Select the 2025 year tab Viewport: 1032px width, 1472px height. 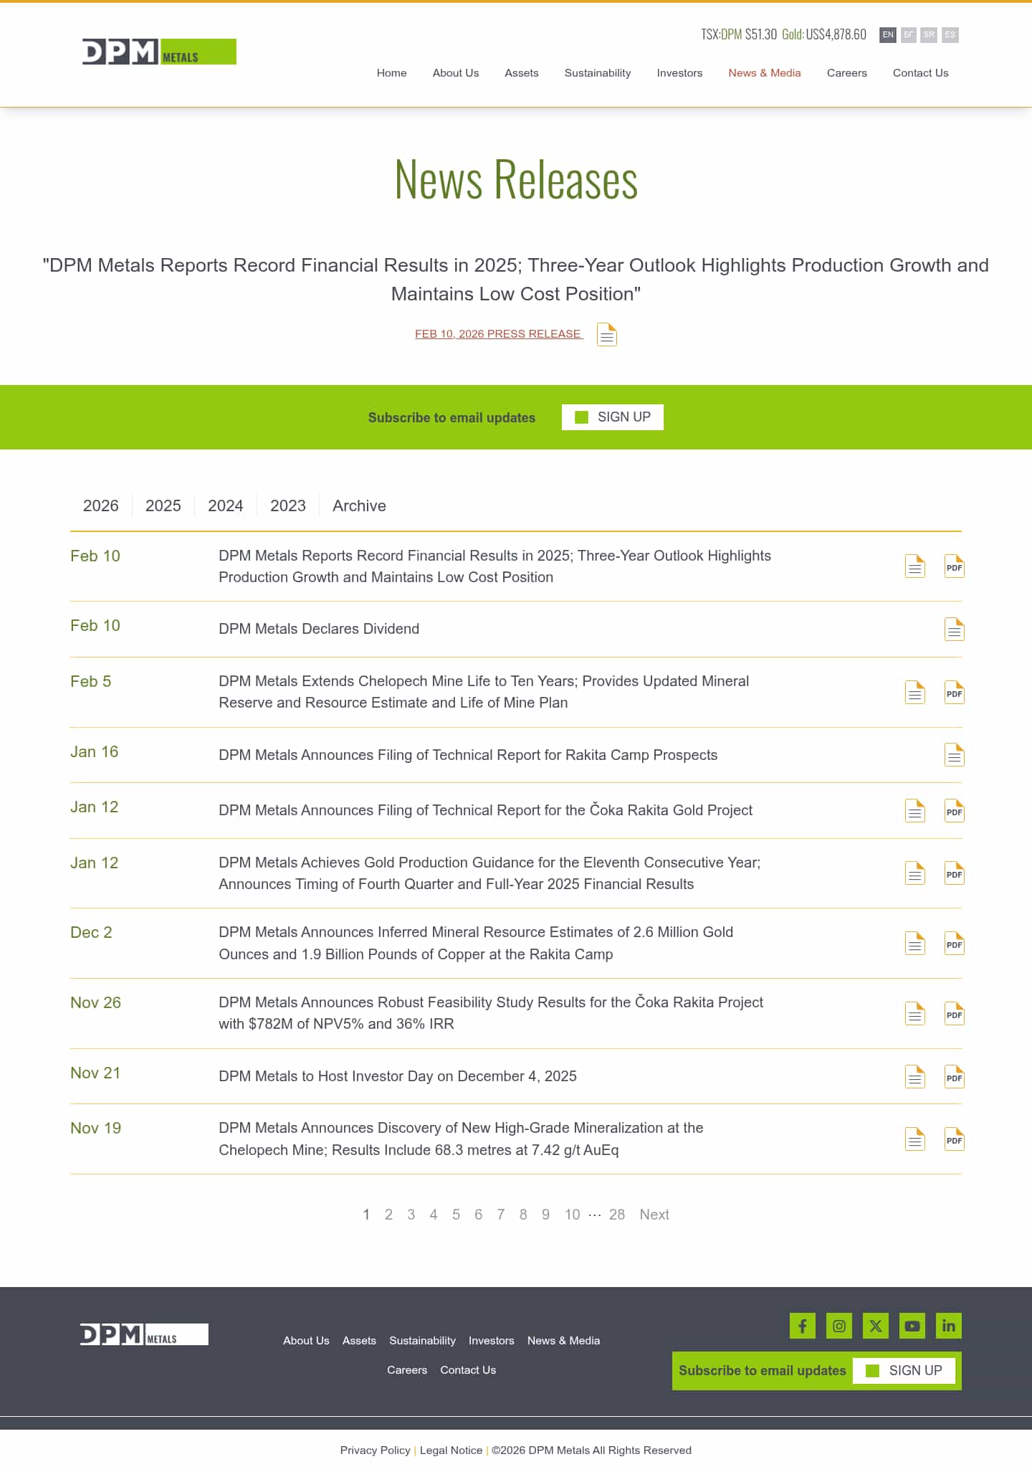coord(163,505)
